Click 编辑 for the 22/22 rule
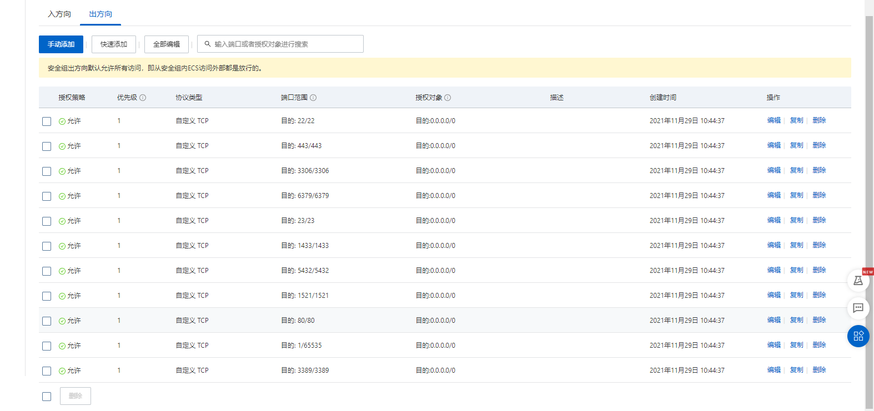 (774, 120)
